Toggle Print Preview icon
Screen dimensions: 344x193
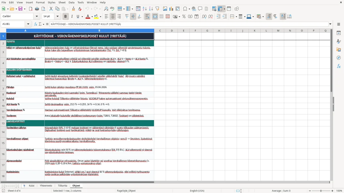click(x=43, y=9)
